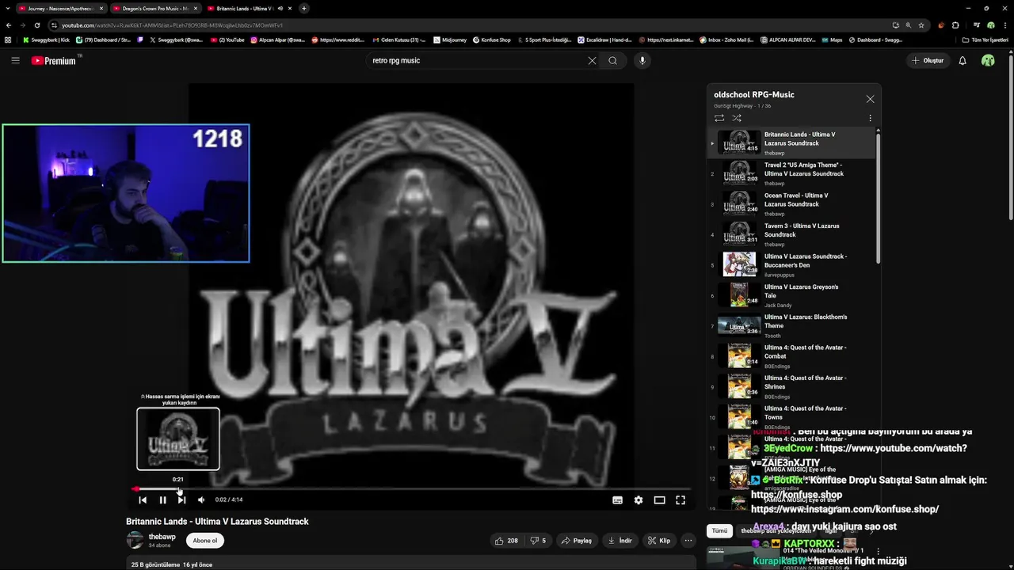
Task: Play 'Travel 2 US Amiga Theme' playlist item
Action: (x=791, y=173)
